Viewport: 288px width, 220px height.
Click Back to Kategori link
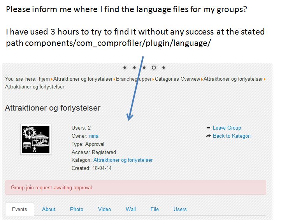(232, 136)
